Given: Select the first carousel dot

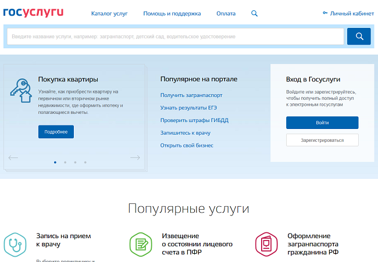Looking at the screenshot, I should [55, 162].
